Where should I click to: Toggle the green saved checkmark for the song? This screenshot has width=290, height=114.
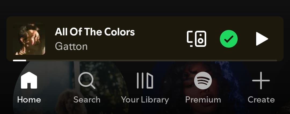[x=229, y=39]
